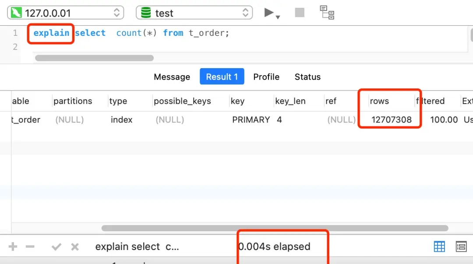This screenshot has width=473, height=264.
Task: Click the database cylinder icon beside test
Action: [145, 13]
